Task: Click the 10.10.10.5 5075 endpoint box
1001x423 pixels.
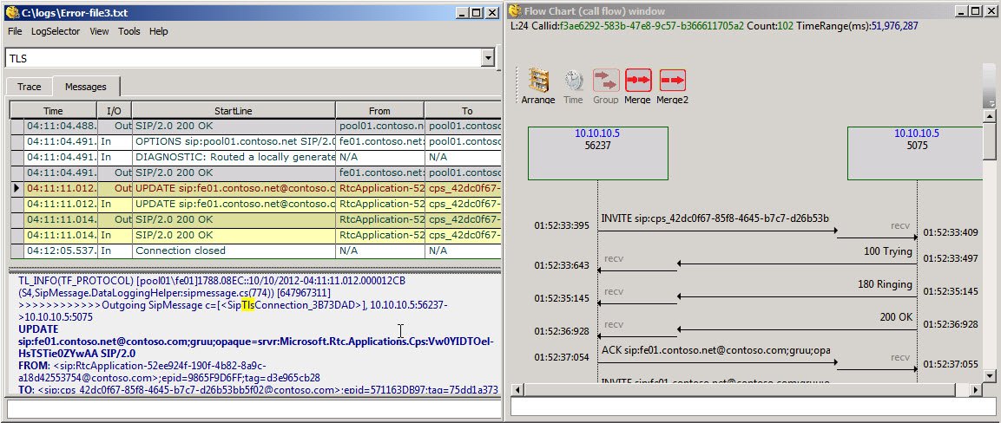Action: point(915,153)
